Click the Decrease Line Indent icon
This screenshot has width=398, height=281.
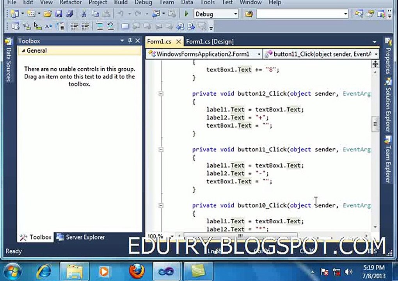[x=75, y=26]
